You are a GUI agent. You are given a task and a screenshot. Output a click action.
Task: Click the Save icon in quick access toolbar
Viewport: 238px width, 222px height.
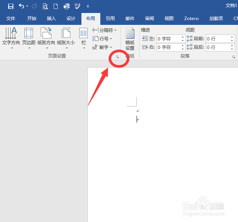(x=11, y=6)
